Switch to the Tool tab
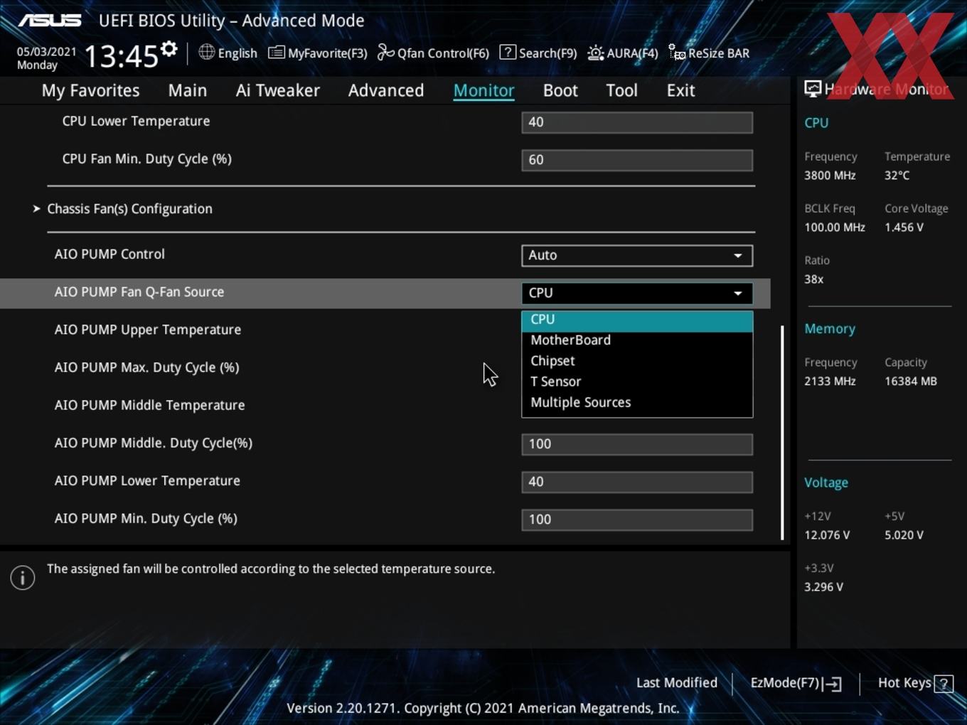This screenshot has height=725, width=967. [x=621, y=90]
